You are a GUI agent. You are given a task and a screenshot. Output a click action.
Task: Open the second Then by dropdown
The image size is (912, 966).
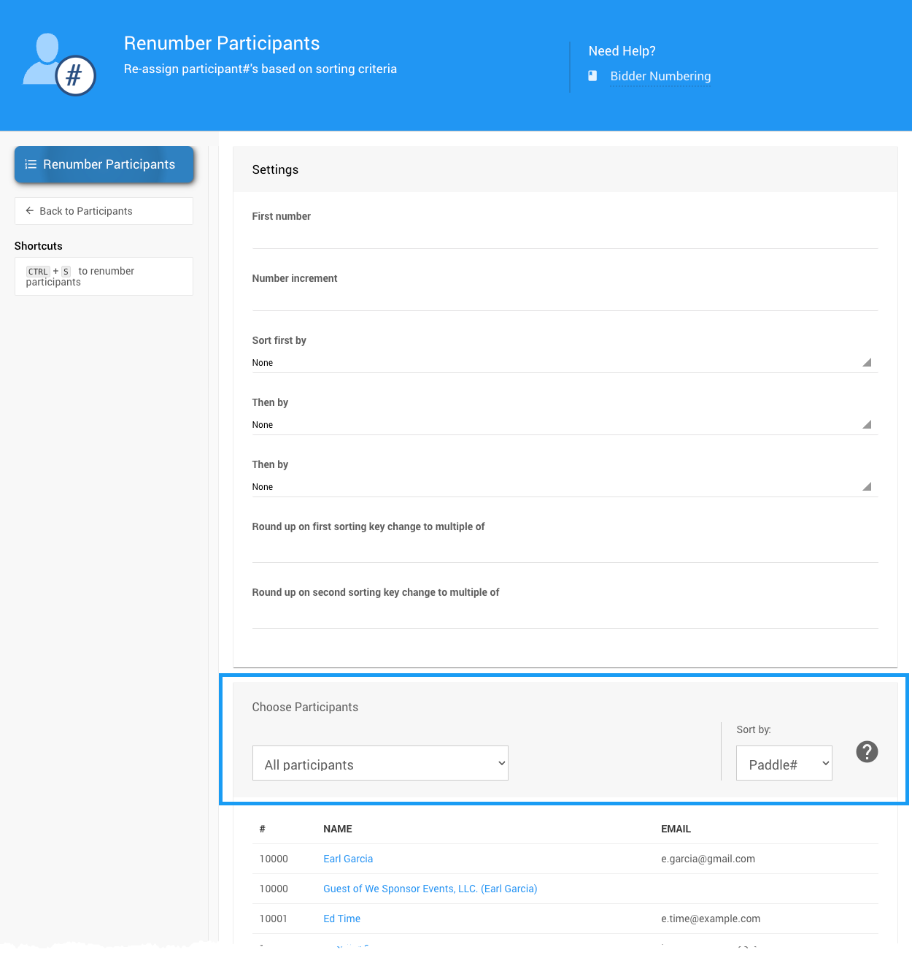[x=564, y=487]
